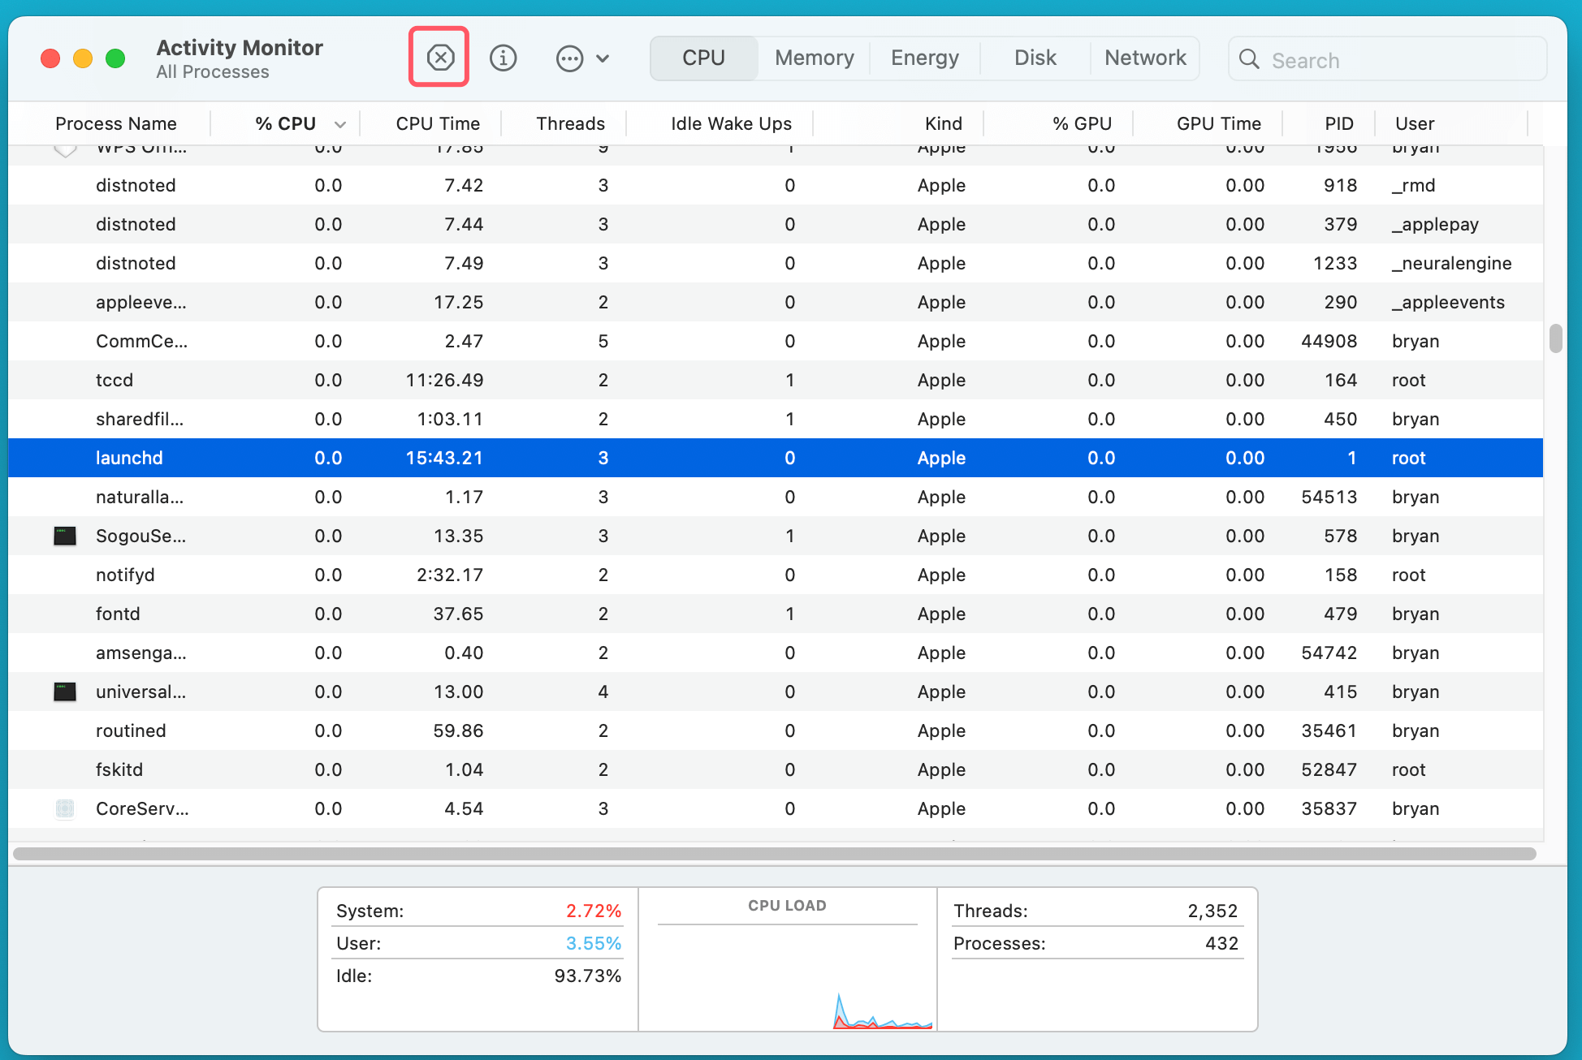Sort by PID column header

click(1338, 123)
